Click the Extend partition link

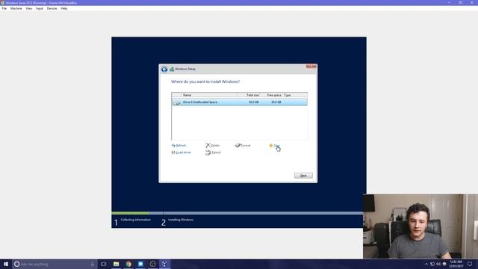(213, 152)
